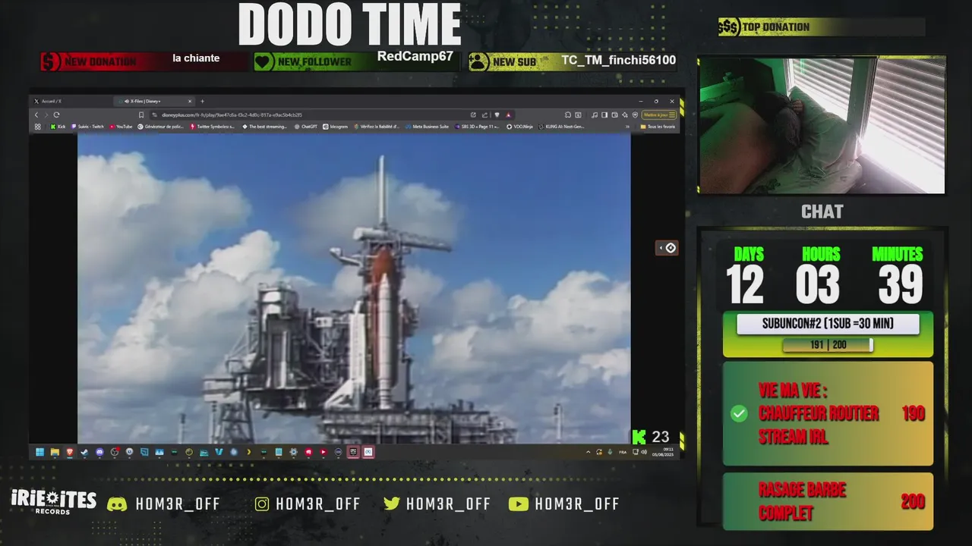Open the Ideogram bookmark
This screenshot has width=972, height=546.
[x=335, y=127]
